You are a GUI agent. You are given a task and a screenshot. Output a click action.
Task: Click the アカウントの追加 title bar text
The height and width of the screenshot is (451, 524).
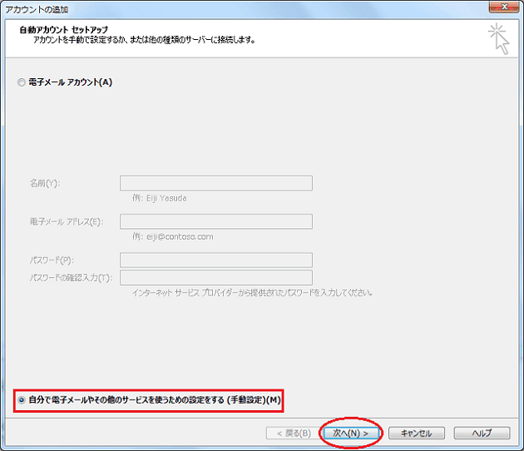click(37, 9)
